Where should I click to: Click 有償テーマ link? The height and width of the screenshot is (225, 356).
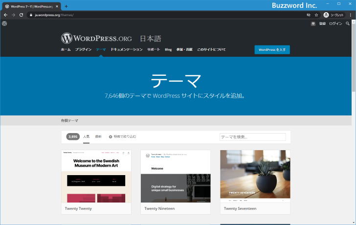(x=69, y=120)
